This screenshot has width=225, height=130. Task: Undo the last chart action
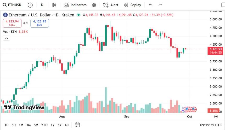click(150, 5)
